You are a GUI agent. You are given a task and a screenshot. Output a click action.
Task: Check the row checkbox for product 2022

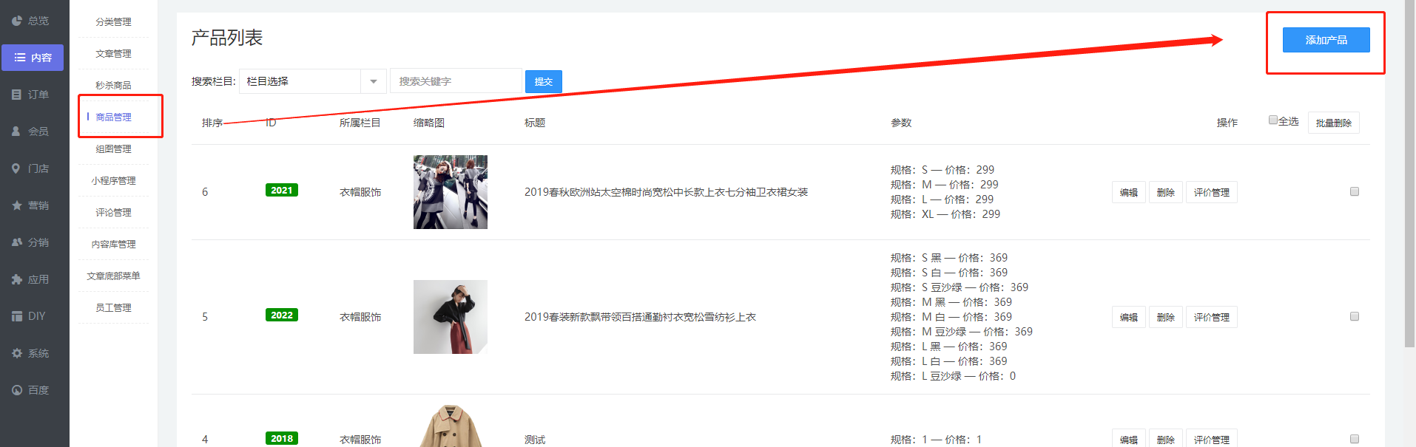pyautogui.click(x=1355, y=316)
